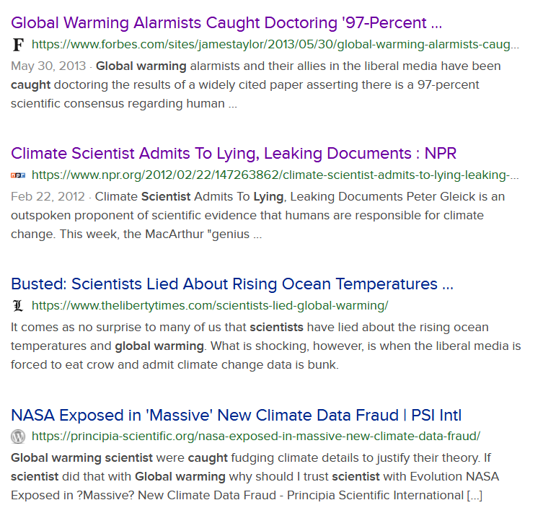Open 'Climate Scientist Admits To Lying' NPR title
Viewport: 543px width, 513px height.
[x=234, y=154]
